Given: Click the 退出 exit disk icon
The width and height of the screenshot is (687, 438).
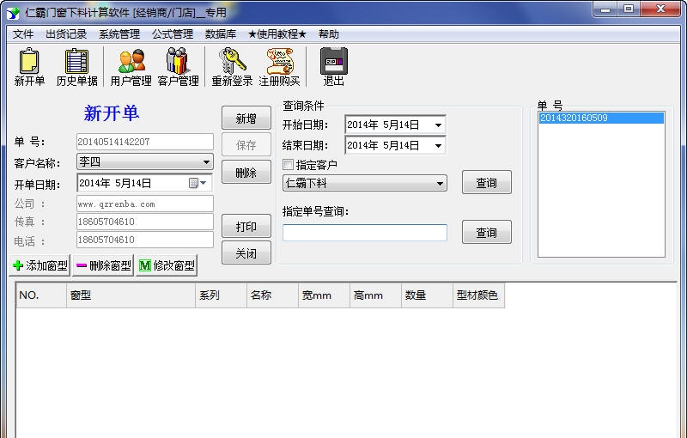Looking at the screenshot, I should pyautogui.click(x=334, y=67).
